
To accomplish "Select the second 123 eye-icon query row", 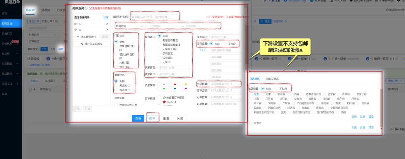I will click(92, 30).
